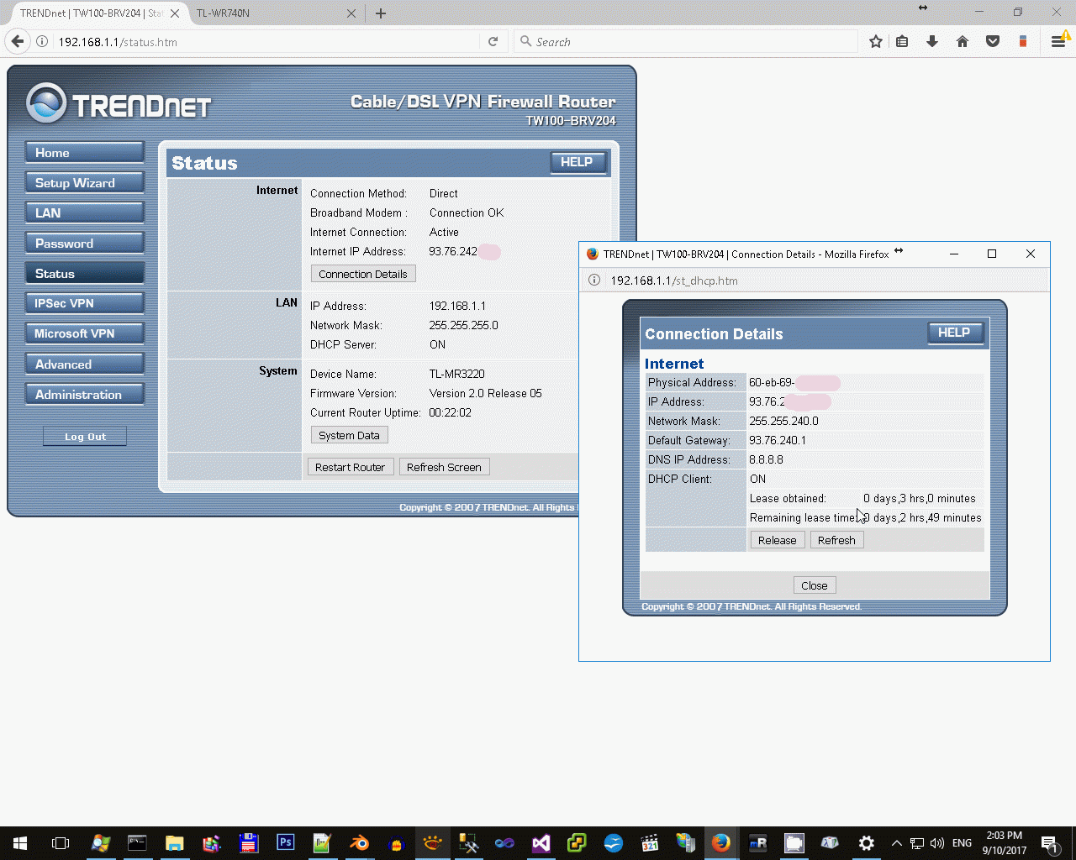
Task: Click the Log Out button
Action: point(85,437)
